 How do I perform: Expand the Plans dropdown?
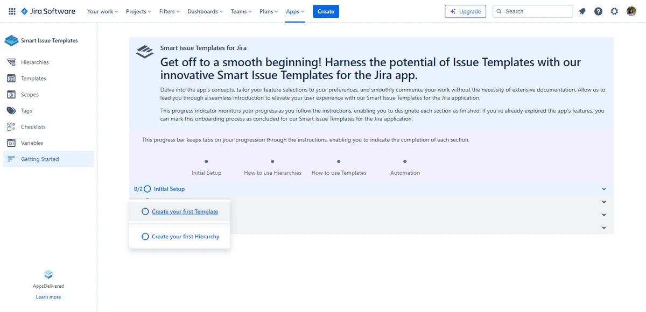coord(269,11)
